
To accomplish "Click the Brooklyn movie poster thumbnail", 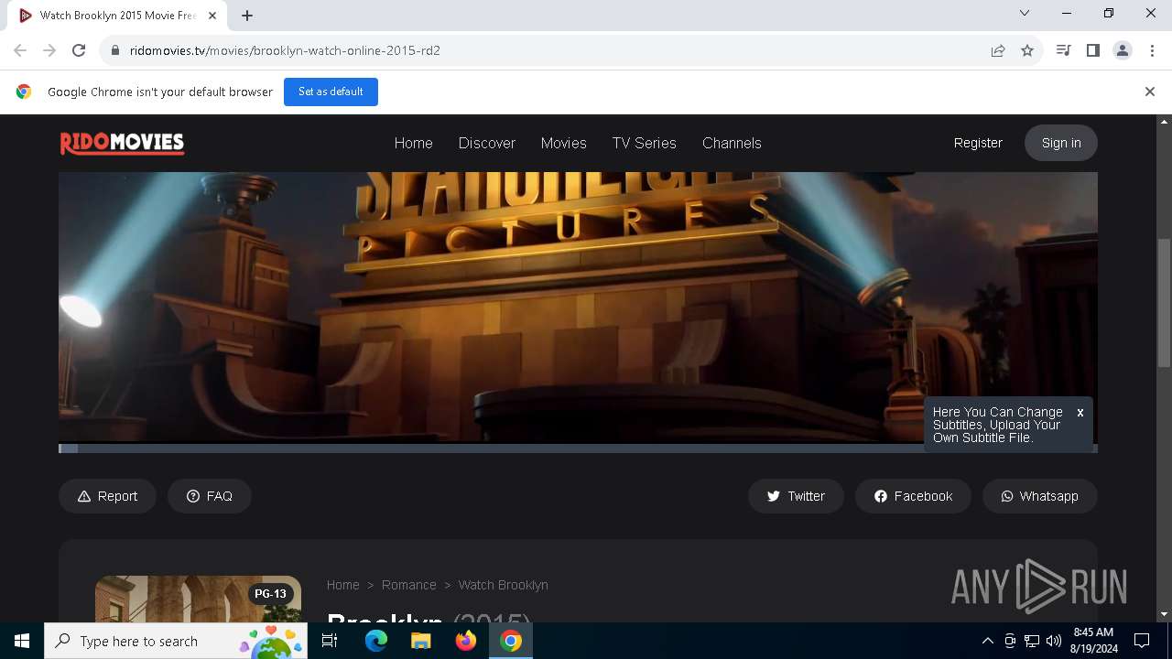I will [x=198, y=599].
